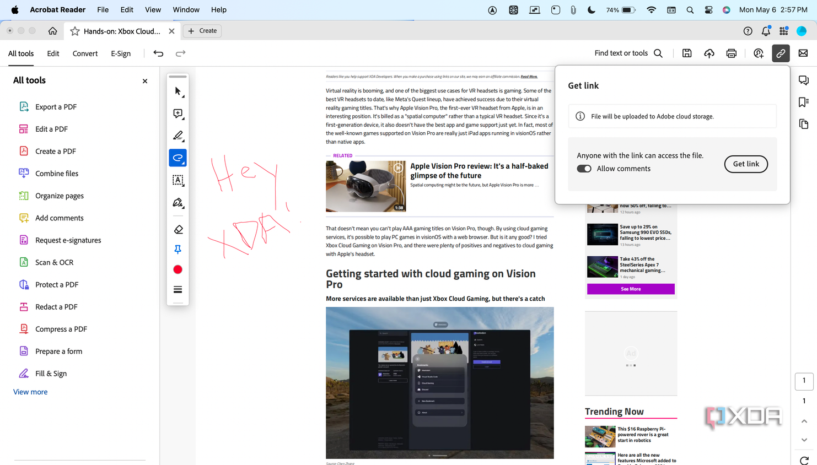The image size is (817, 465).
Task: Print the document
Action: [x=732, y=53]
